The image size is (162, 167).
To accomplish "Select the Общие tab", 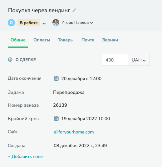I will 18,40.
